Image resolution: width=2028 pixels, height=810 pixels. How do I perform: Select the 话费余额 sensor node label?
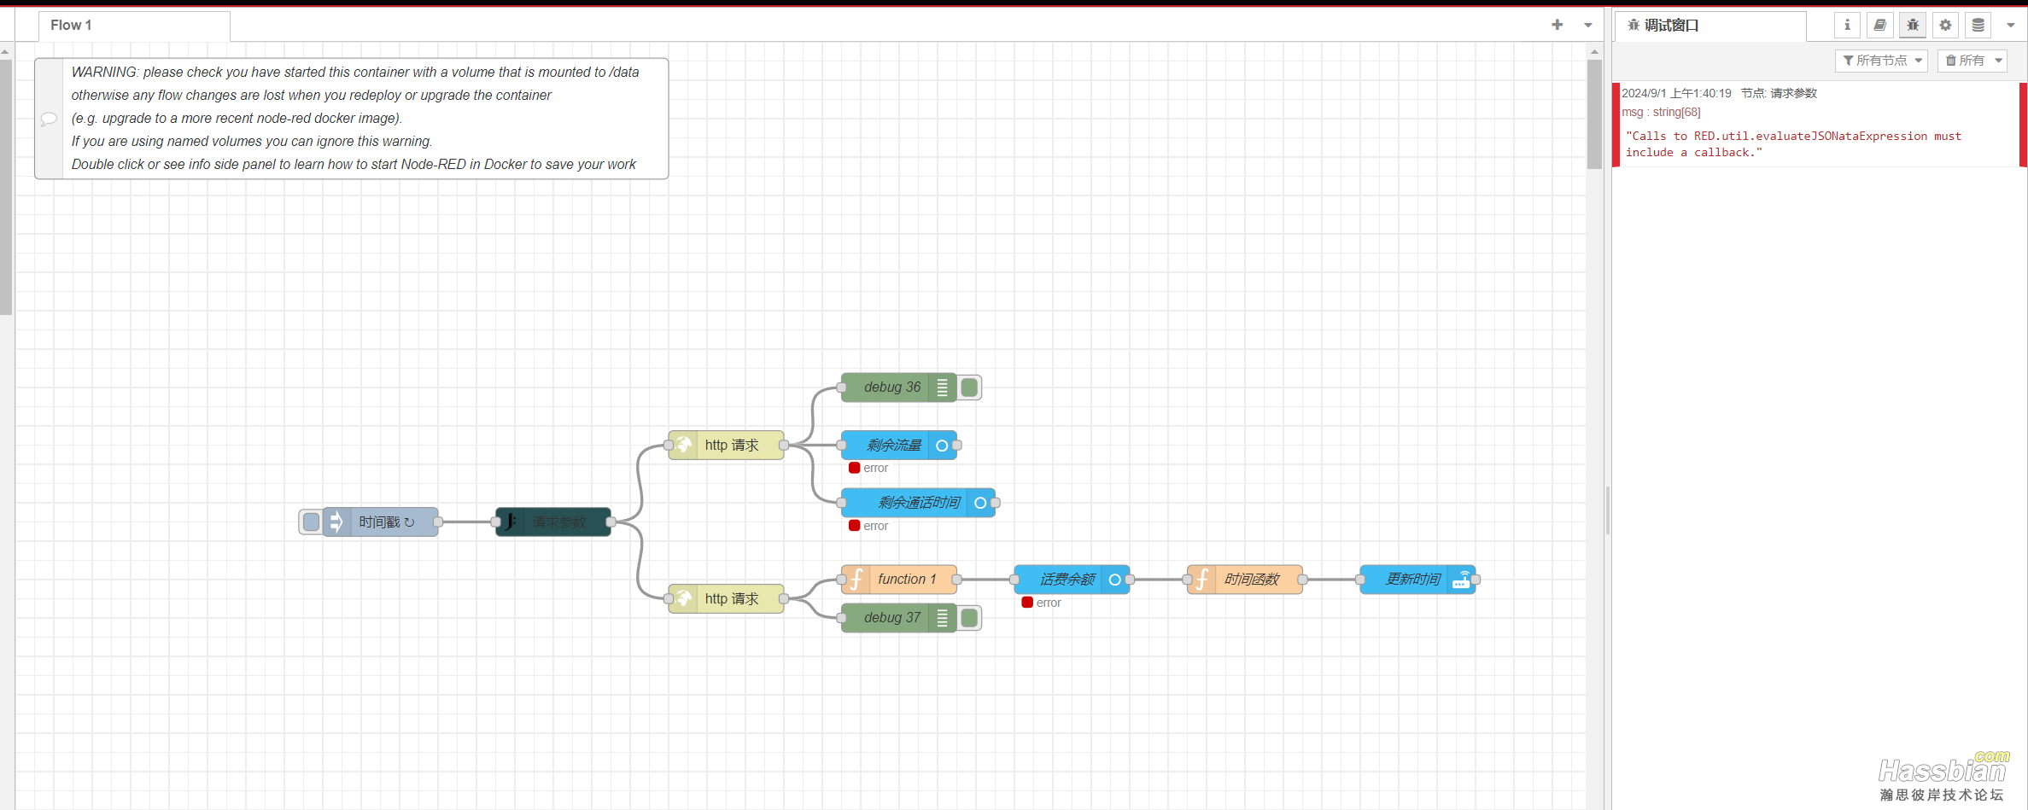click(1067, 580)
